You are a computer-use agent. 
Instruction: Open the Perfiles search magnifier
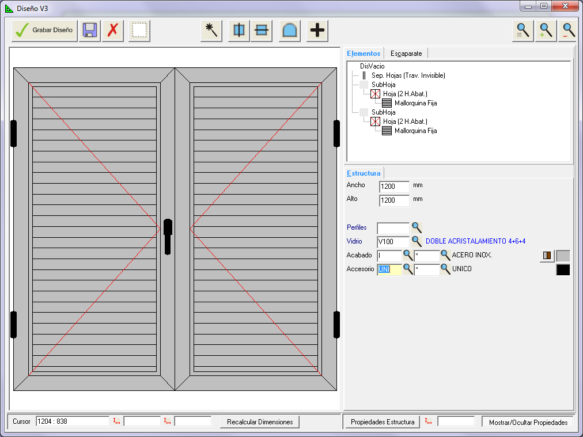pos(417,228)
